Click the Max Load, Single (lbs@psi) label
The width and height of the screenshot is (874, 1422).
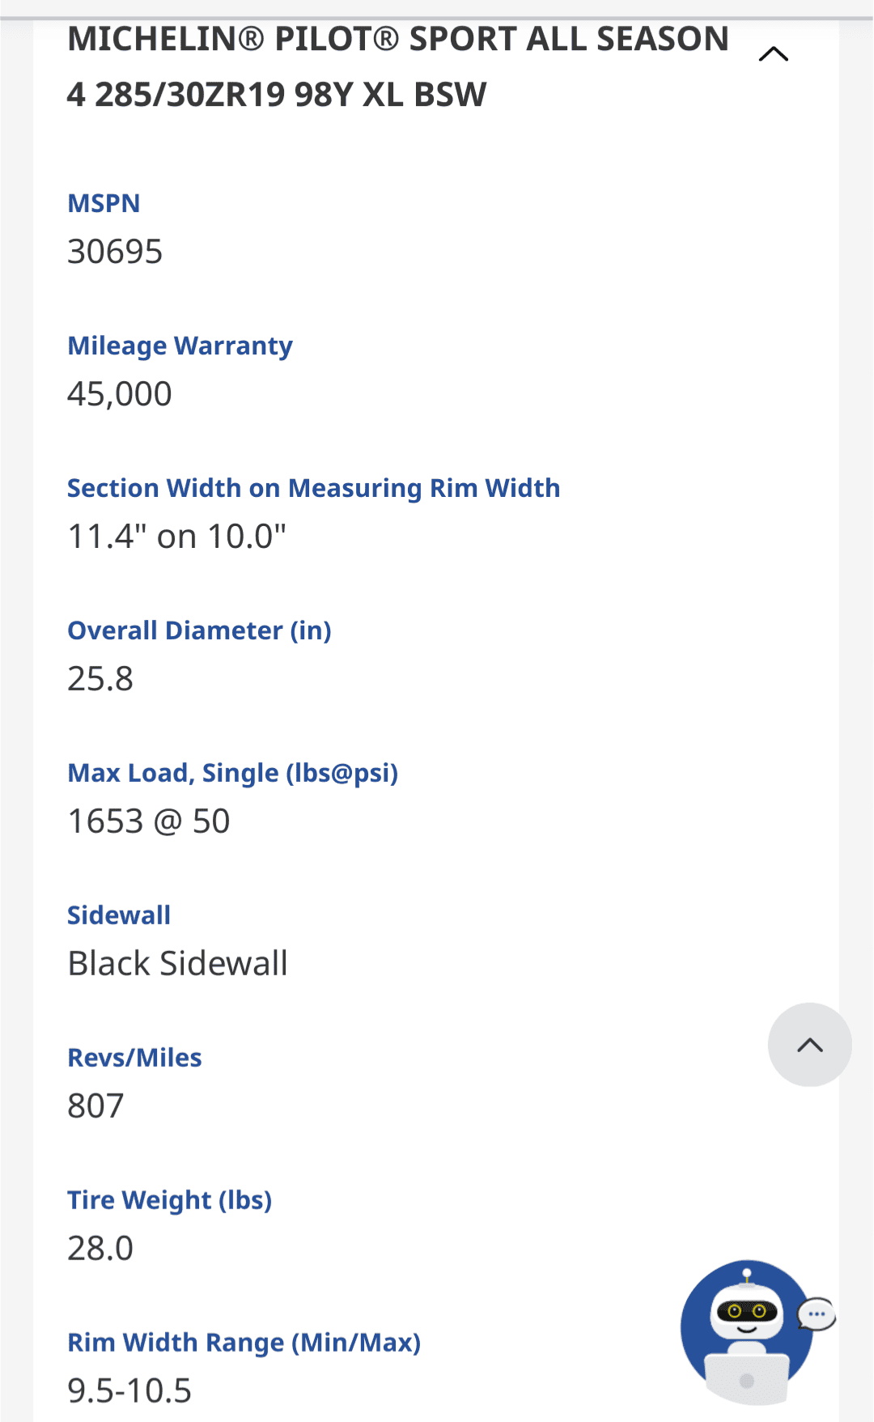pos(232,773)
